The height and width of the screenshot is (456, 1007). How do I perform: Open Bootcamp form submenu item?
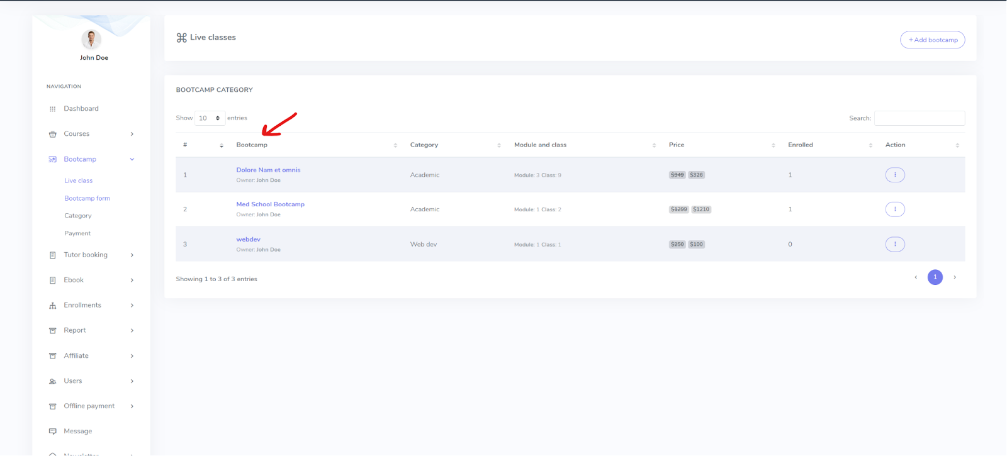[x=87, y=198]
